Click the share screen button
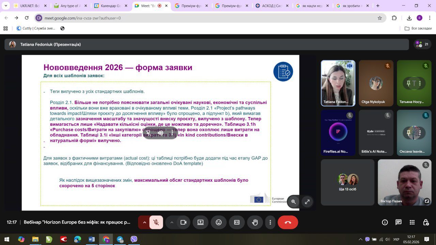Viewport: 436px width, 245px height. point(200,222)
